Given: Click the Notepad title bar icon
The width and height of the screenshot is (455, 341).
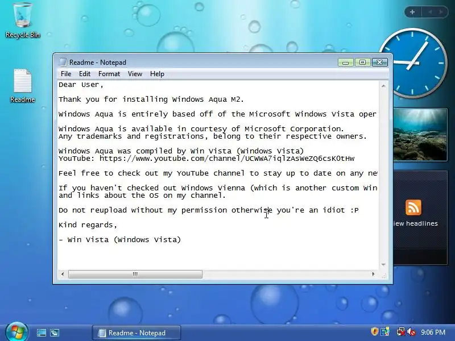Looking at the screenshot, I should pos(63,63).
